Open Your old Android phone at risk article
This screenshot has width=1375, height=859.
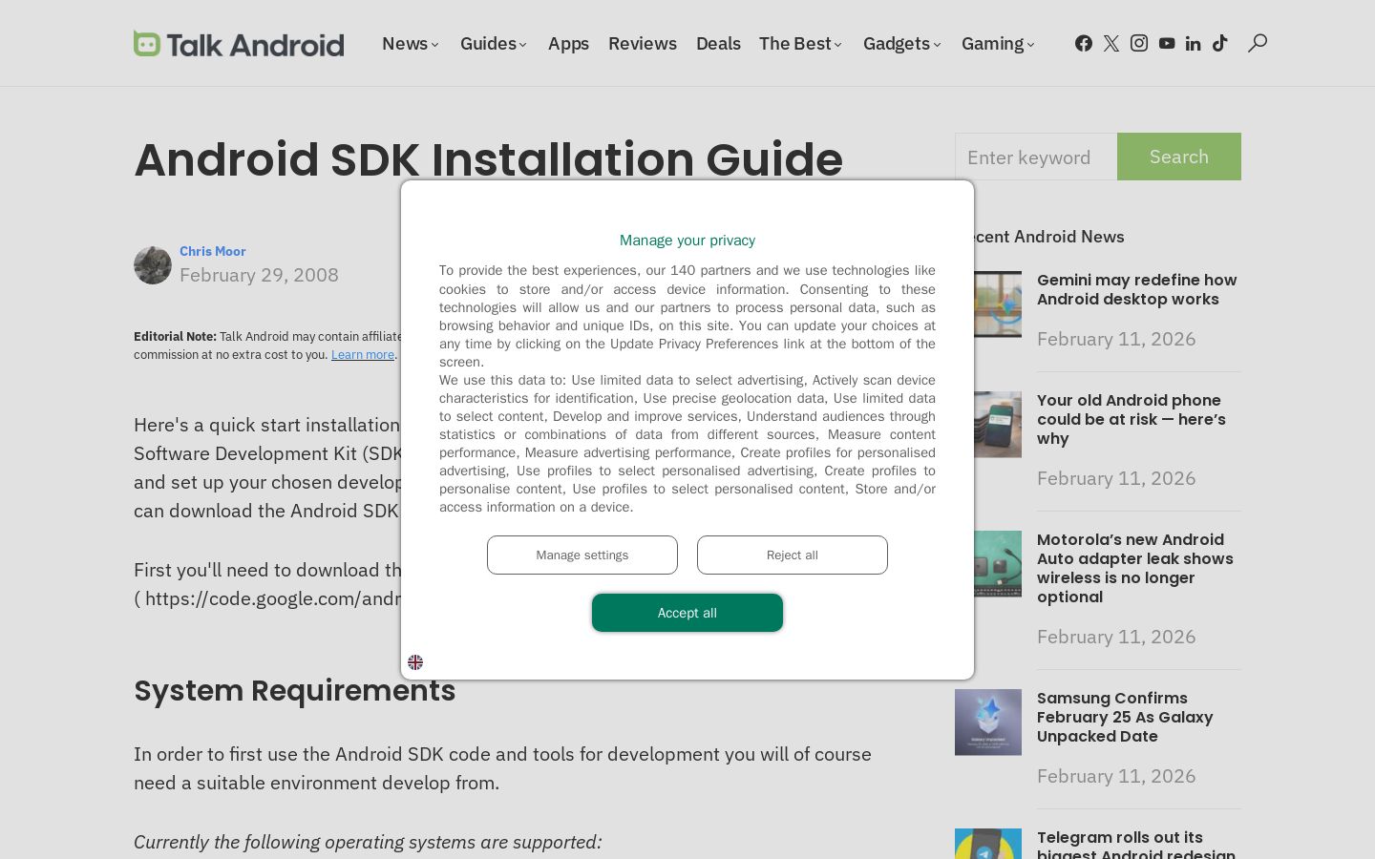click(1132, 419)
